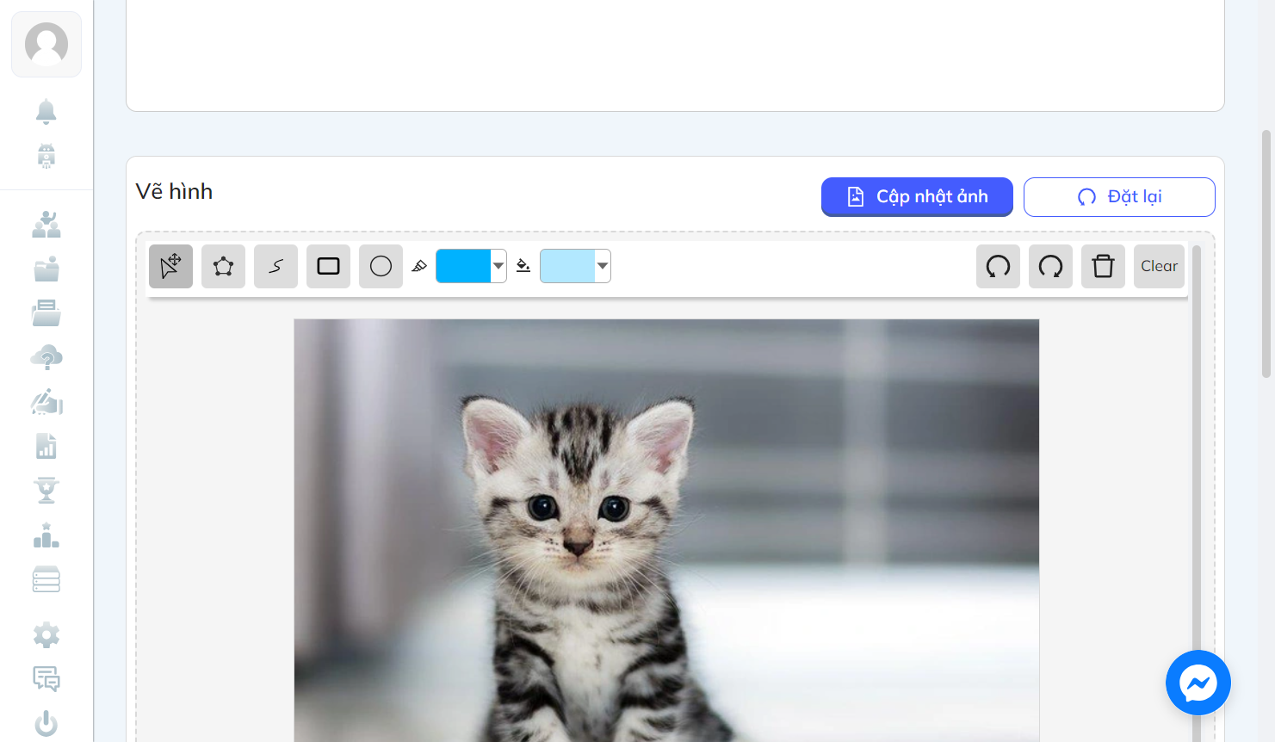Open the user profile avatar
The width and height of the screenshot is (1275, 742).
click(x=46, y=44)
